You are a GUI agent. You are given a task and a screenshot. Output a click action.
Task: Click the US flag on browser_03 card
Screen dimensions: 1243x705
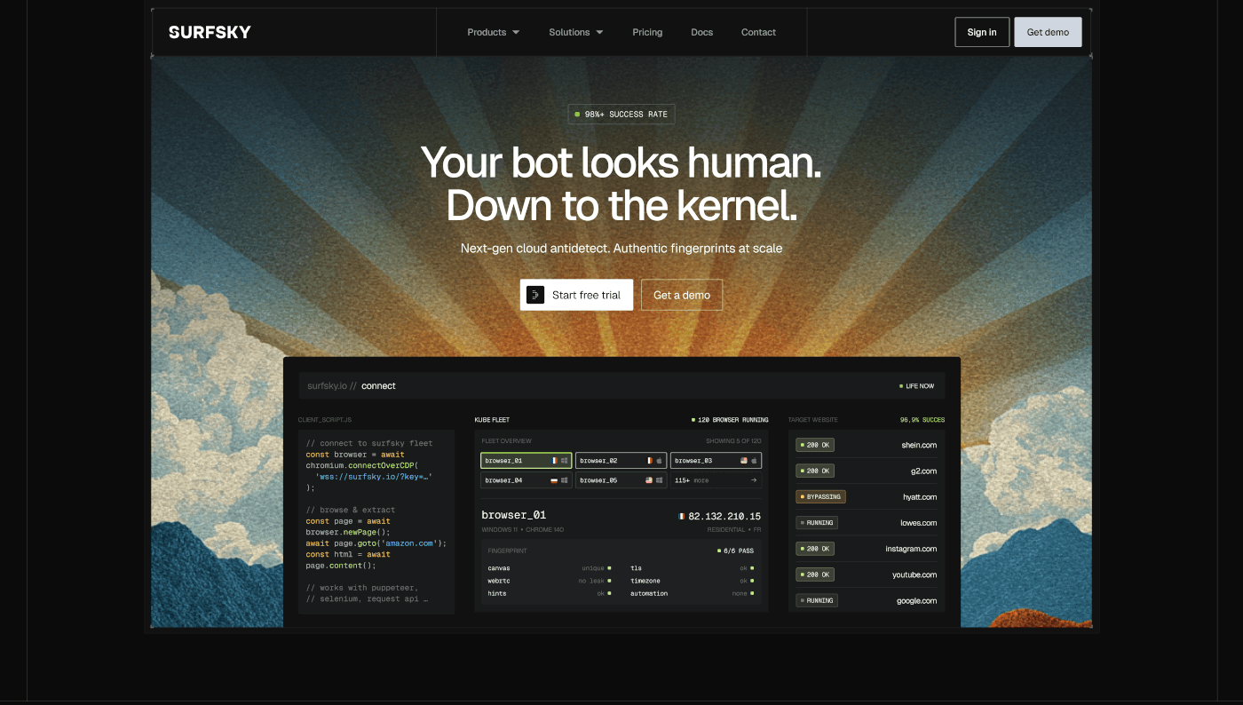pos(744,461)
